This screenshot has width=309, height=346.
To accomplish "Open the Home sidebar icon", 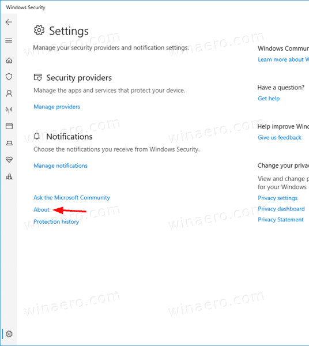I will [x=9, y=60].
